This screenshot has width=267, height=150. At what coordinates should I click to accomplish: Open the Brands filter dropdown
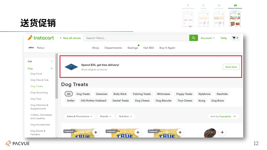point(106,116)
